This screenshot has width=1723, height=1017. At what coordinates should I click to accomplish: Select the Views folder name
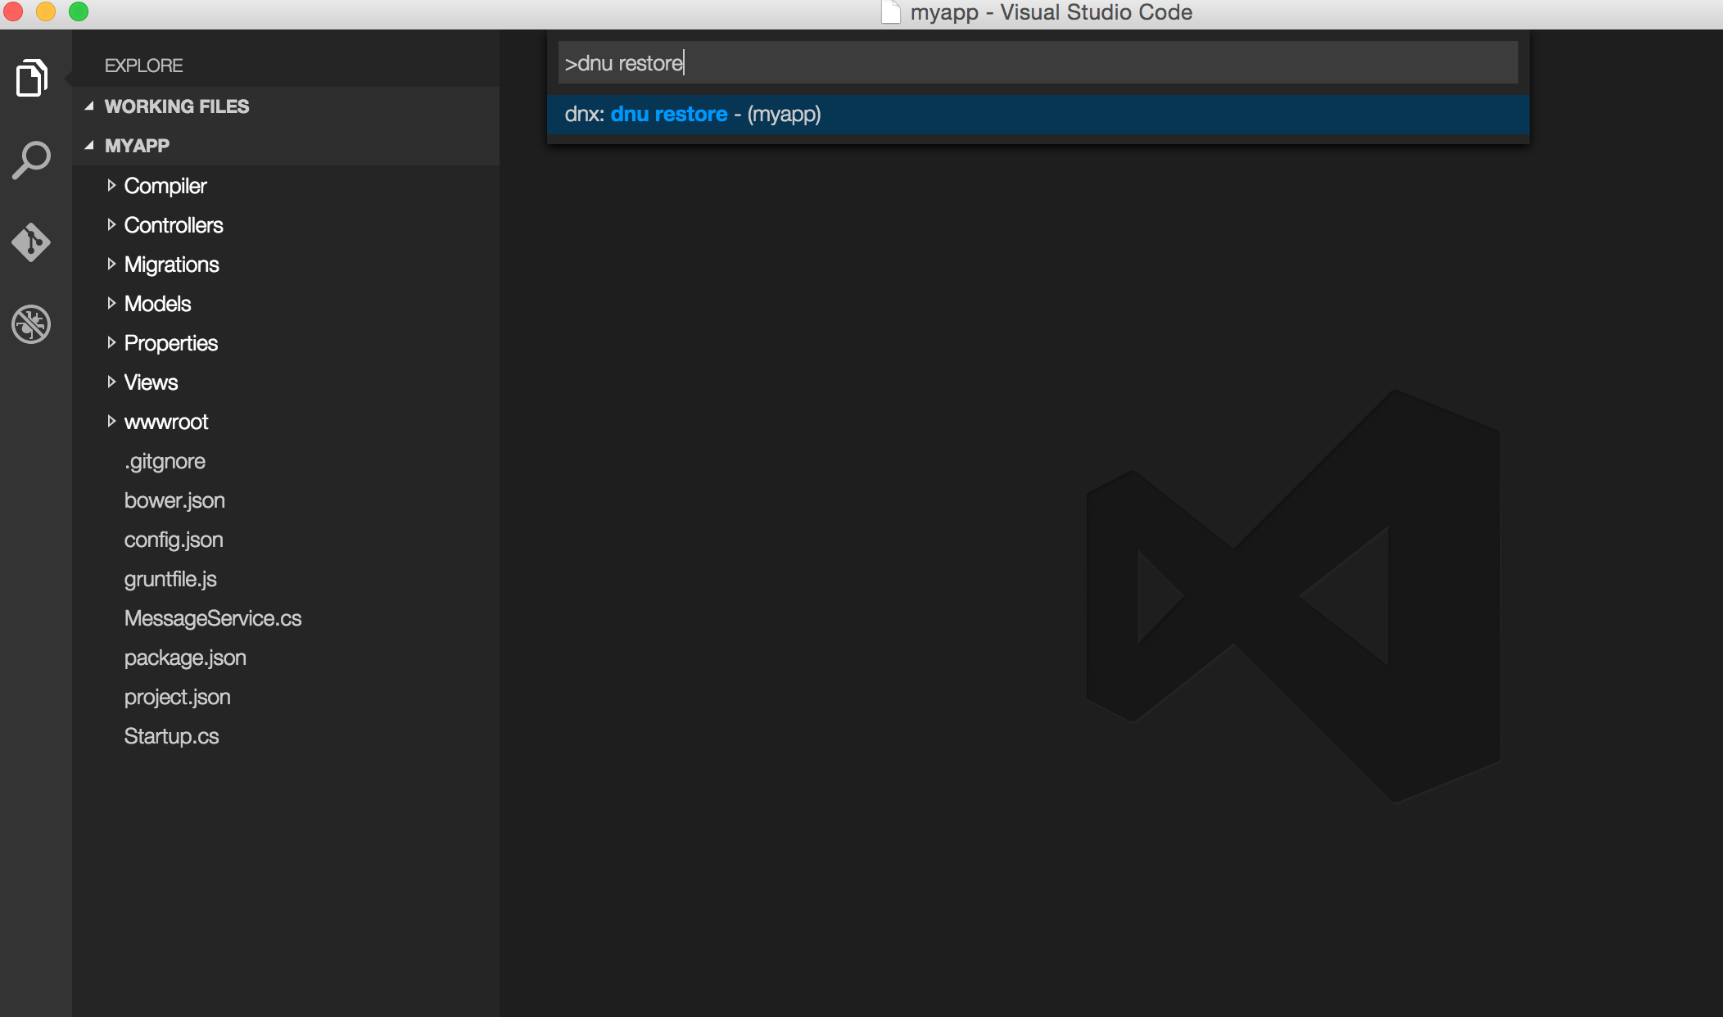(151, 382)
